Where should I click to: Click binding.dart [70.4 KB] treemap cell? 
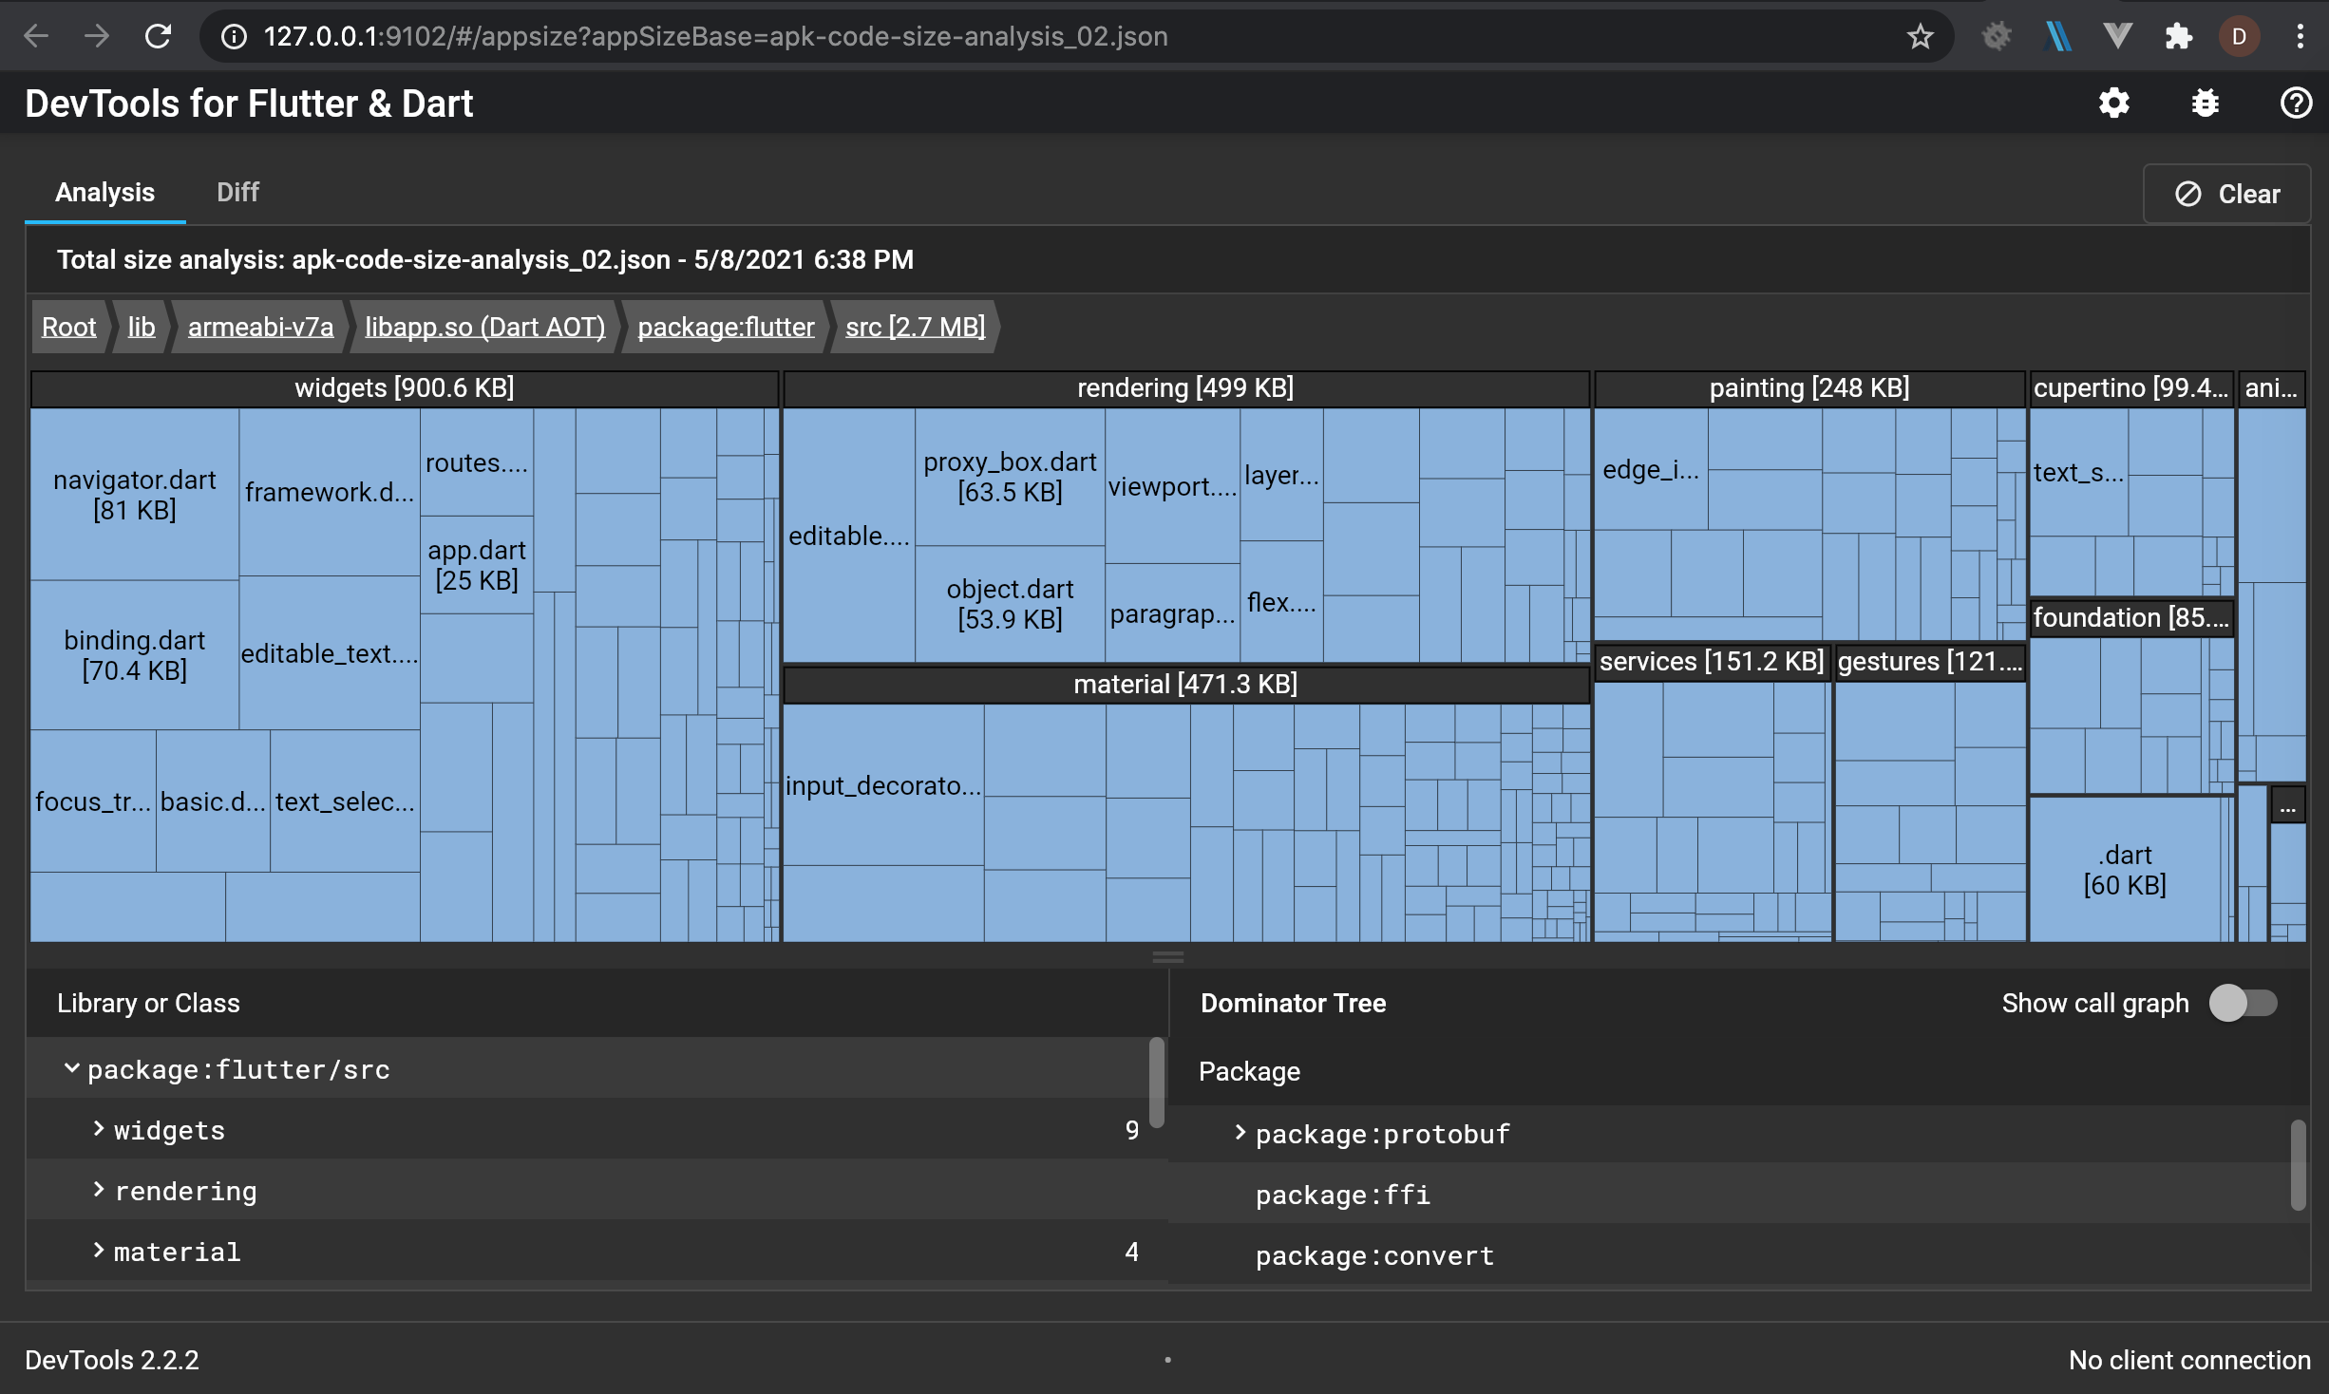[134, 655]
